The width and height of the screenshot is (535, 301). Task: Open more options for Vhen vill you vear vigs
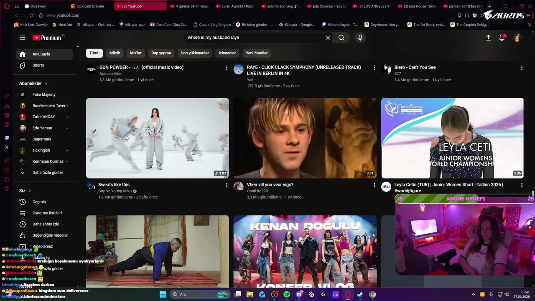coord(374,185)
